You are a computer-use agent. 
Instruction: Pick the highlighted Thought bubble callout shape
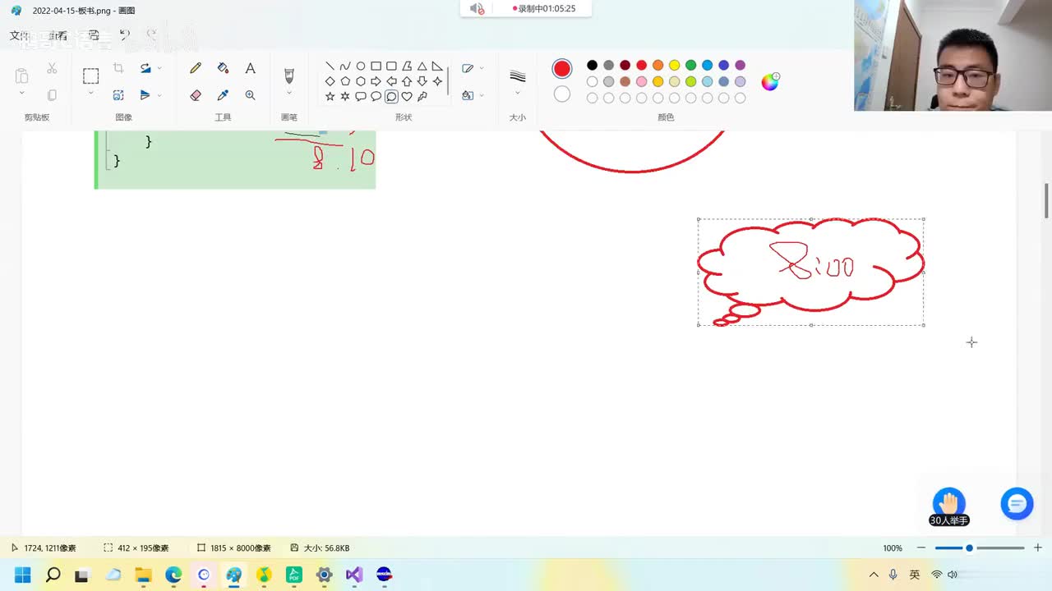click(391, 96)
